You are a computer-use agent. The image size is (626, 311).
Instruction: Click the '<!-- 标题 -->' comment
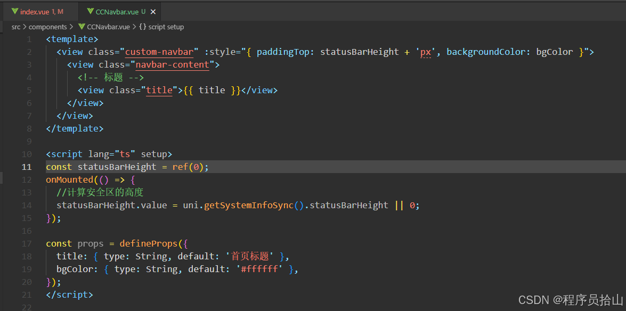point(111,77)
